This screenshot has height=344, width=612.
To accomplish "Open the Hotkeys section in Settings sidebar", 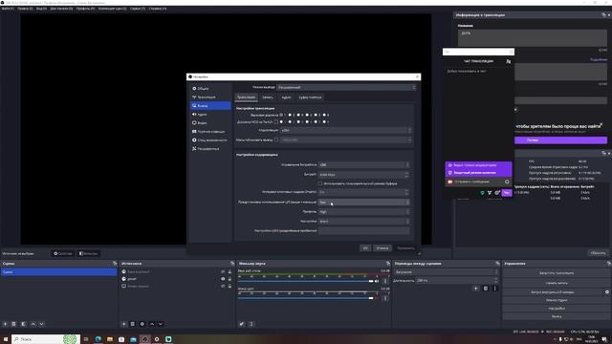I will point(210,132).
